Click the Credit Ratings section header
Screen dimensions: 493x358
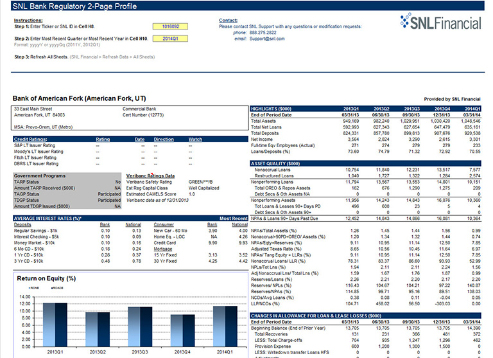(x=31, y=139)
